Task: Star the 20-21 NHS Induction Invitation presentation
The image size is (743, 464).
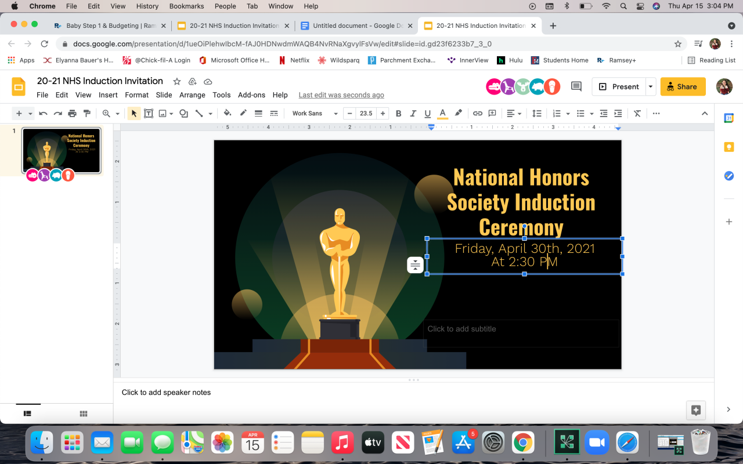Action: tap(177, 81)
